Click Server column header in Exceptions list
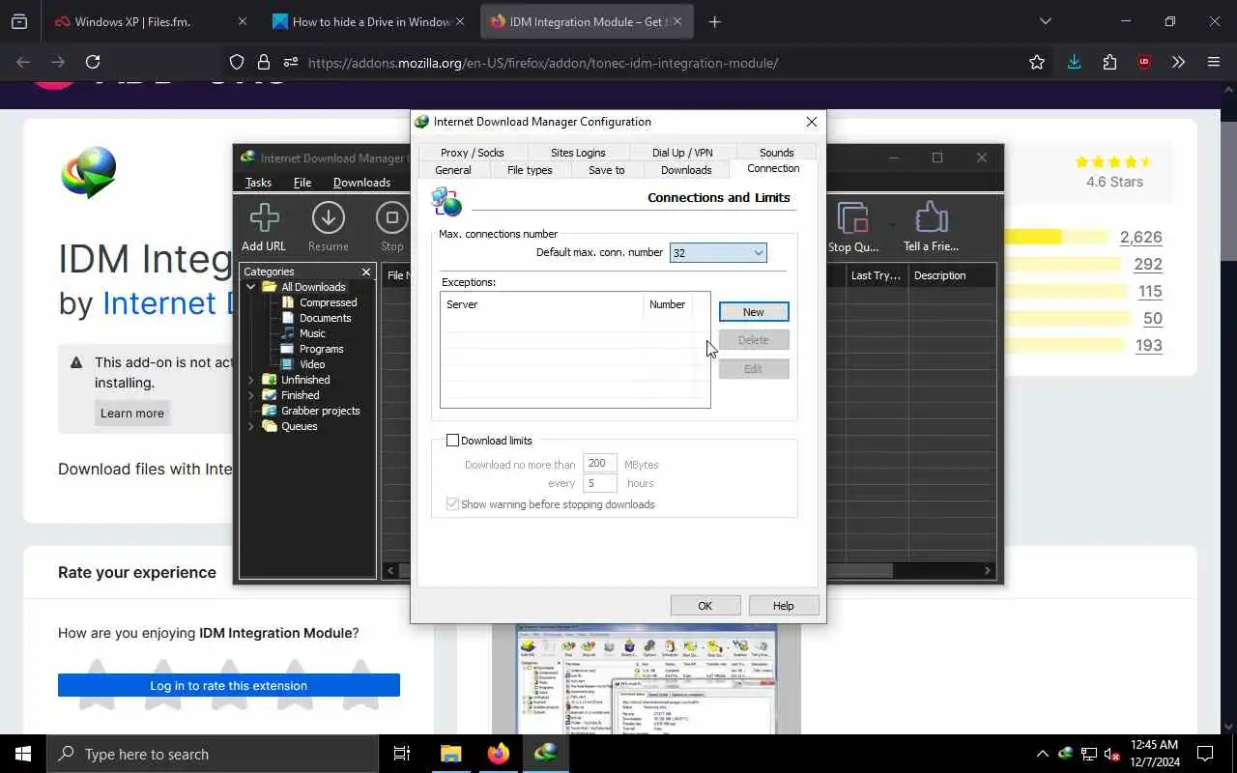This screenshot has height=773, width=1237. click(x=542, y=304)
